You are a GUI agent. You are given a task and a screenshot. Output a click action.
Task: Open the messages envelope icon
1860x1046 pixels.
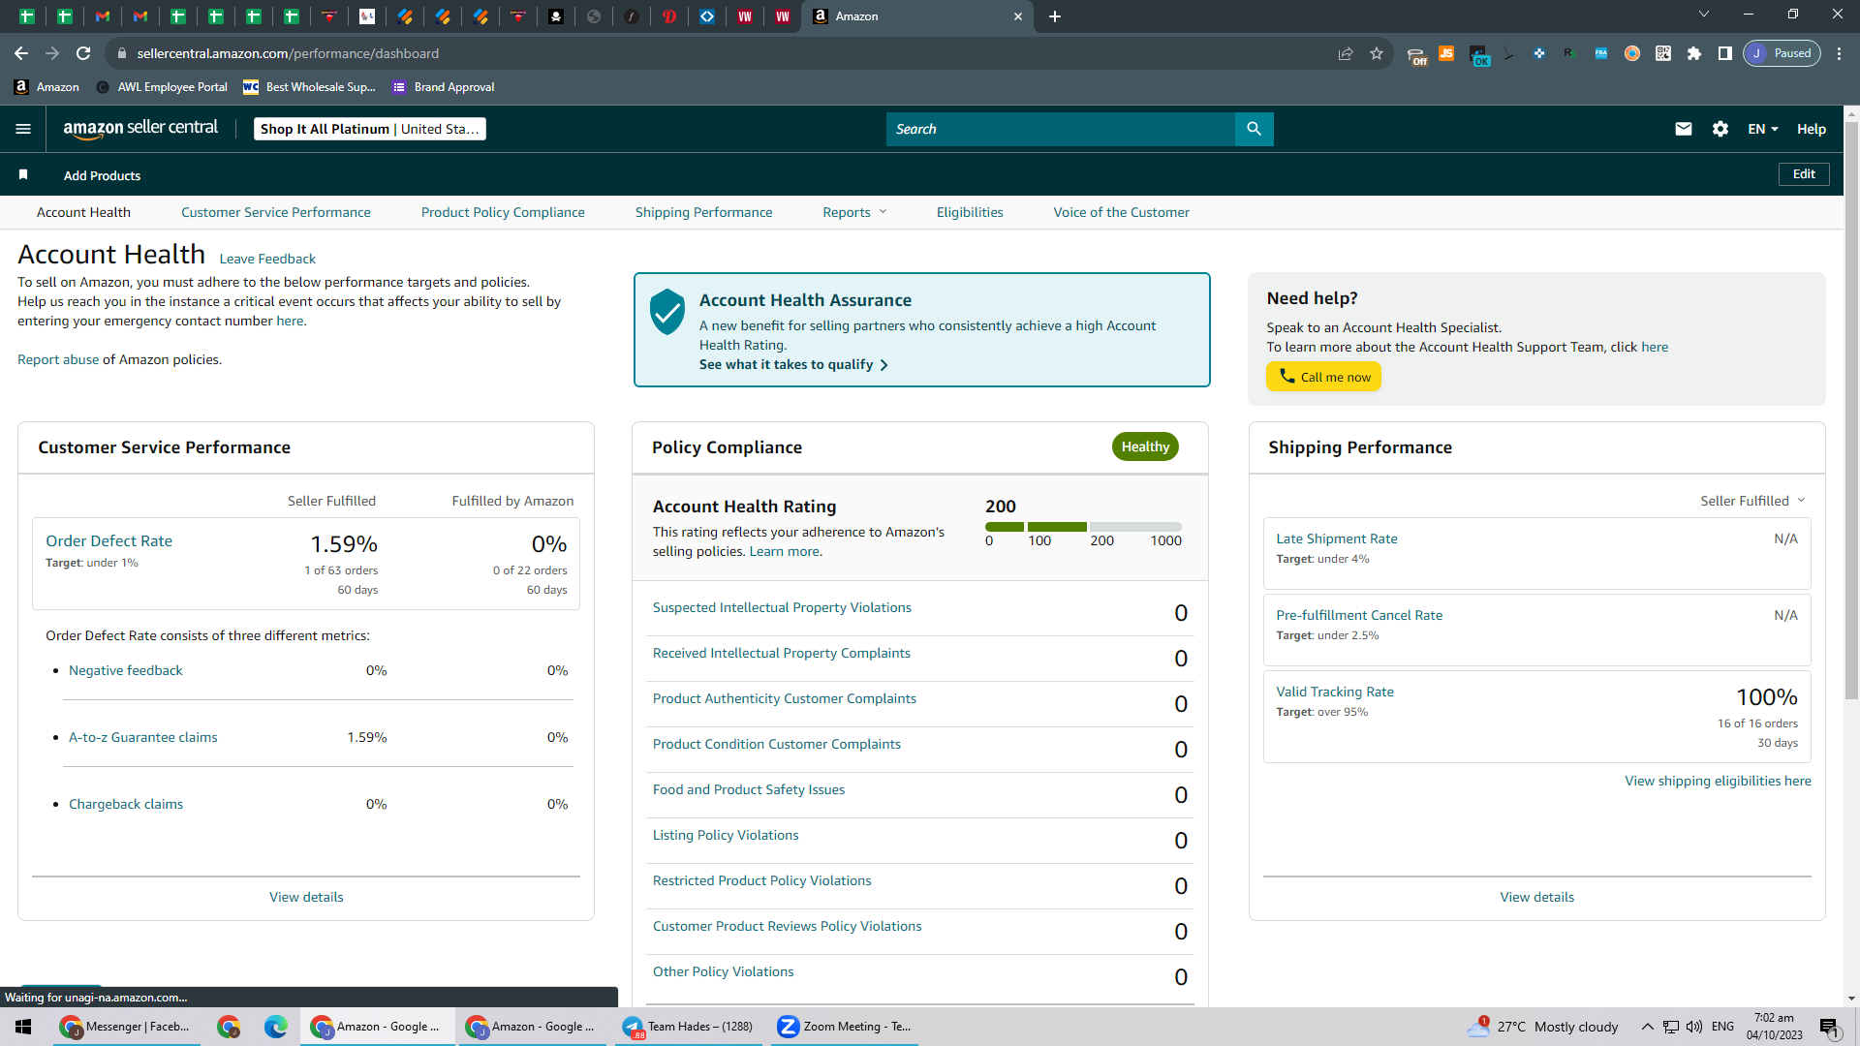1684,129
